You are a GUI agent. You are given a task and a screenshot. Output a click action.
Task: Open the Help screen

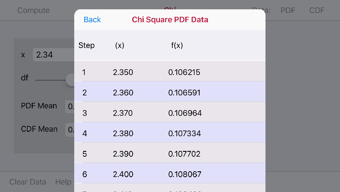click(x=63, y=182)
